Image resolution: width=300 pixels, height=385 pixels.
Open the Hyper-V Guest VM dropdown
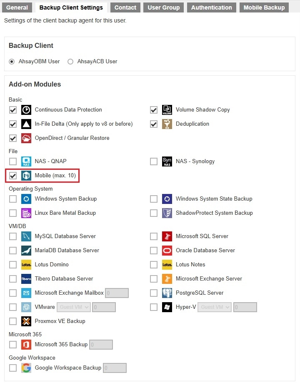tap(214, 307)
